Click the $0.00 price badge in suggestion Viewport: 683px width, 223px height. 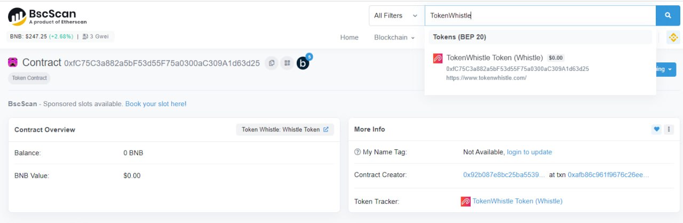[x=556, y=58]
